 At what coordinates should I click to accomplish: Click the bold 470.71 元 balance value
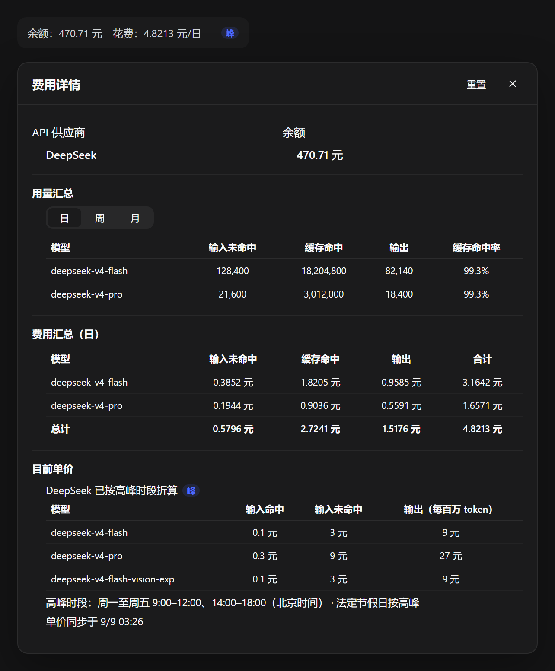pos(320,155)
